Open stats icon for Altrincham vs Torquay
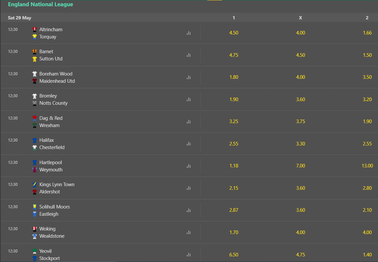Screen dimensions: 378x262 (x=189, y=33)
